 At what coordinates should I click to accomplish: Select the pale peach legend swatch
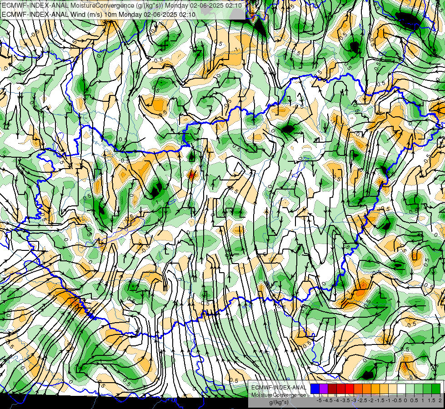393,389
